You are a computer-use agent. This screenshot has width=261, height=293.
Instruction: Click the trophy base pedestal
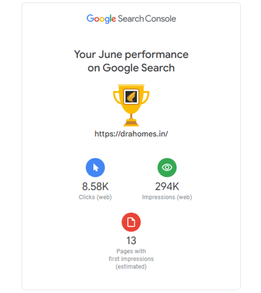(x=131, y=123)
